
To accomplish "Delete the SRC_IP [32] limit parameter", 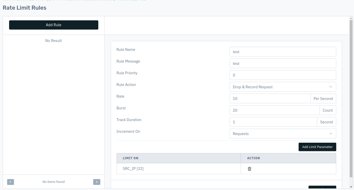I will coord(249,169).
